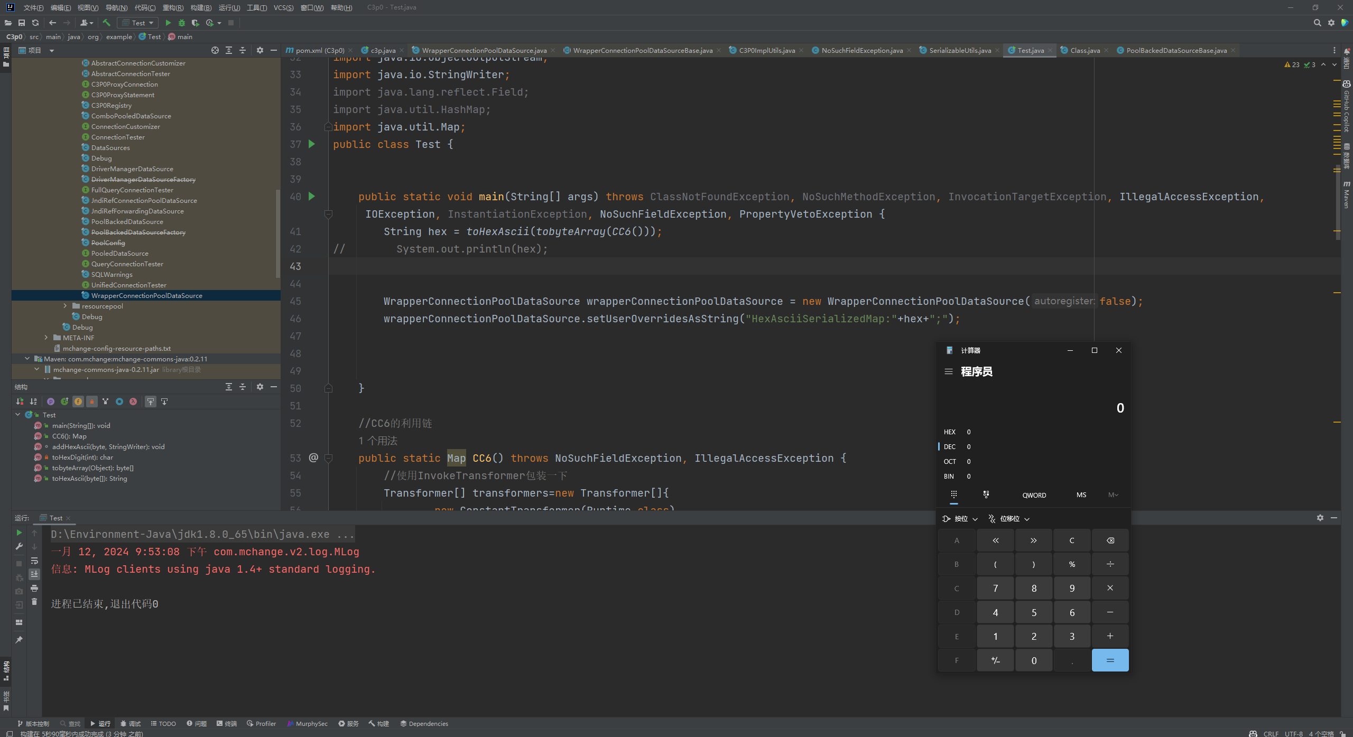1353x737 pixels.
Task: Switch to SerializableUtils.java editor tab
Action: [959, 50]
